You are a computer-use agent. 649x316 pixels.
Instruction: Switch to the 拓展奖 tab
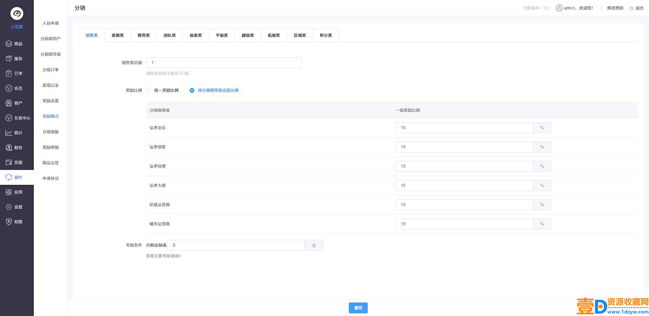(274, 35)
